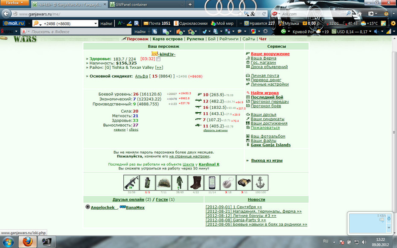This screenshot has width=397, height=248.
Task: Open the Firefox menu dropdown
Action: pyautogui.click(x=15, y=3)
